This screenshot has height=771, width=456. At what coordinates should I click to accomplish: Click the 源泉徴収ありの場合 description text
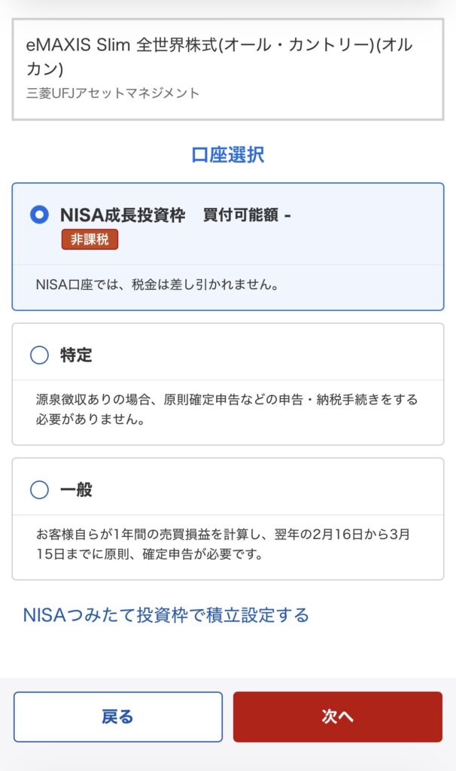(x=226, y=399)
